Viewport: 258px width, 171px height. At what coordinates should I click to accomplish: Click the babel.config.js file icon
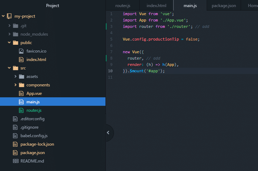(15, 136)
